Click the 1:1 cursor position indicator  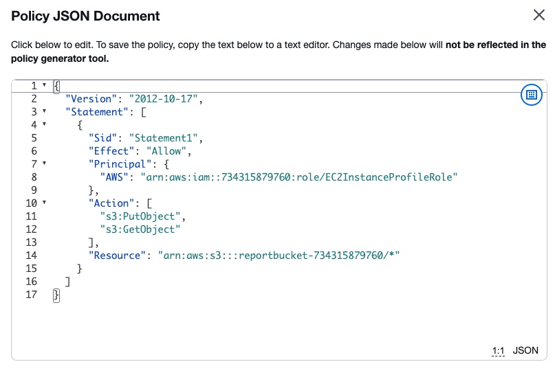coord(498,350)
